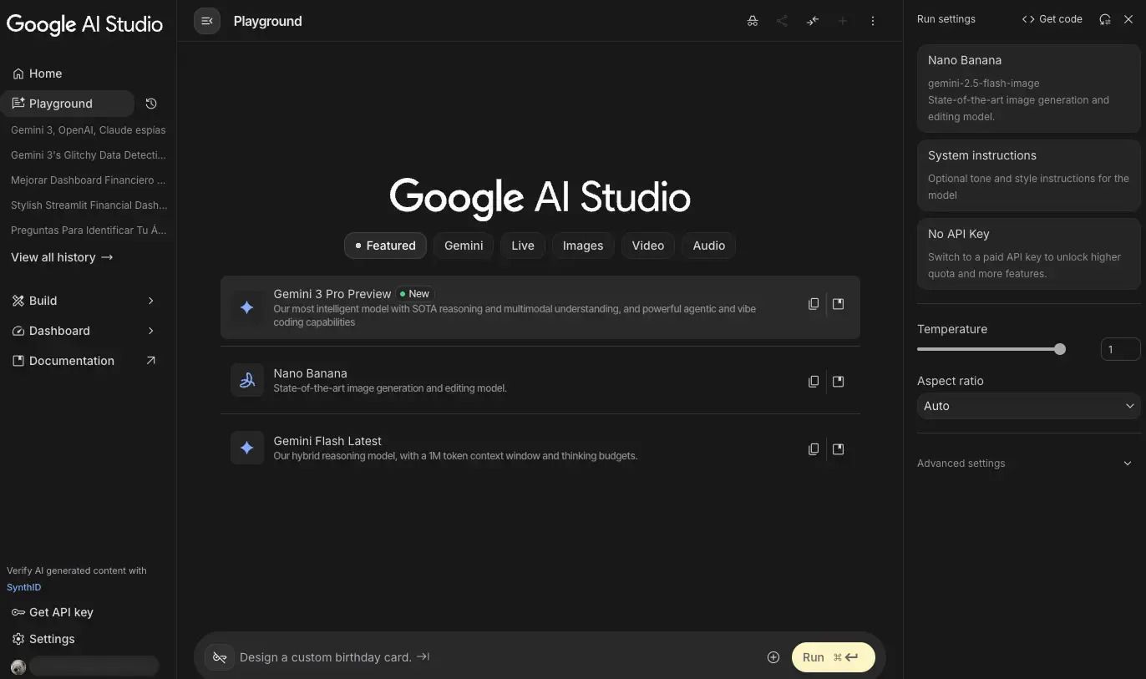Click the new chat plus icon in header
Viewport: 1146px width, 679px height.
[x=843, y=21]
